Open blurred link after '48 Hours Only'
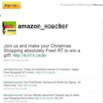 point(27,85)
